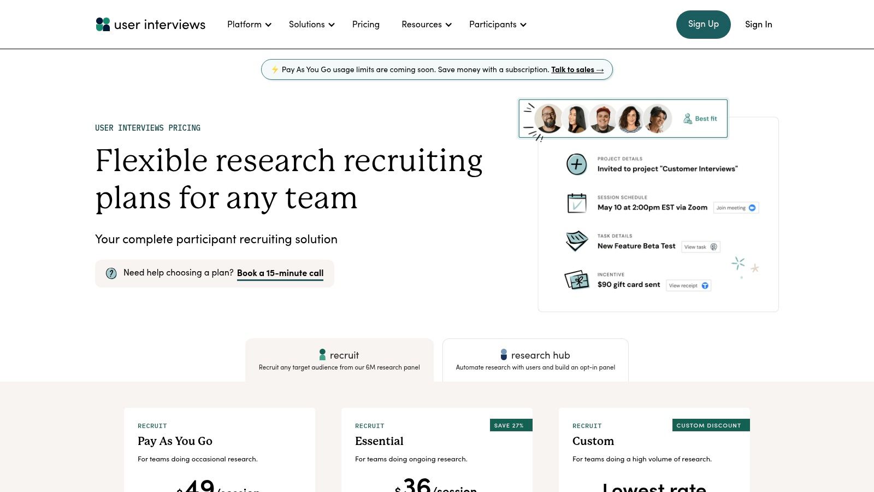
Task: Select the recruit tab
Action: coord(339,360)
